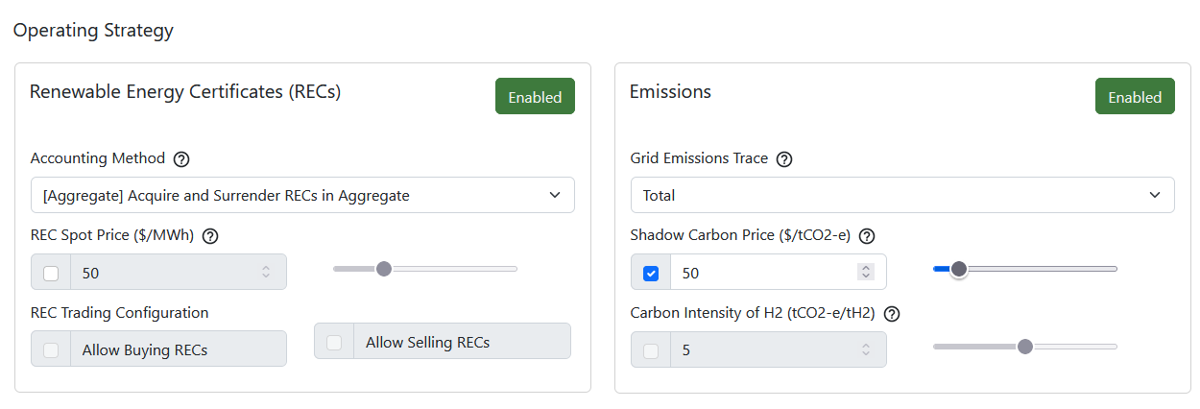Image resolution: width=1200 pixels, height=409 pixels.
Task: Show help for Grid Emissions Trace
Action: pos(783,158)
